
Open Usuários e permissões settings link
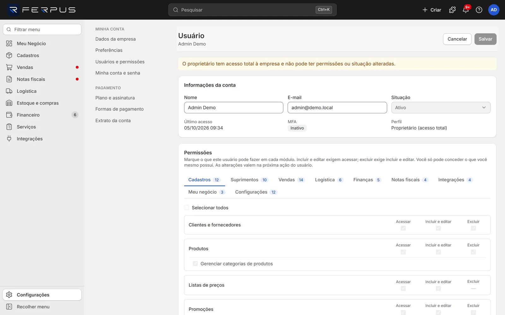120,62
